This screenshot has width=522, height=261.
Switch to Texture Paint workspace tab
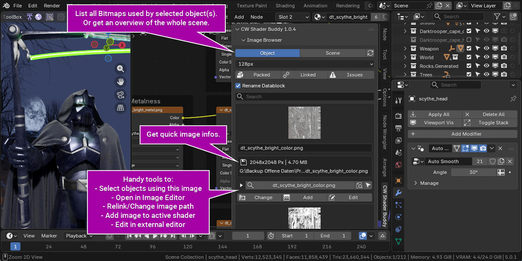click(x=252, y=6)
